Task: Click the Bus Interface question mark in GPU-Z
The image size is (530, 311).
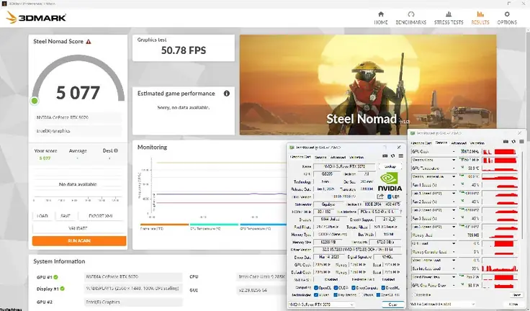Action: point(401,212)
